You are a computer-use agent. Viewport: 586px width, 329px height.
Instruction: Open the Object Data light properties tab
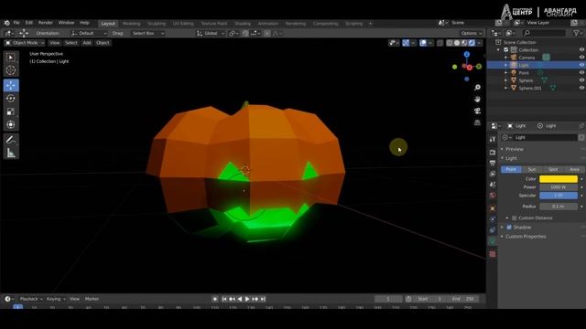(493, 241)
